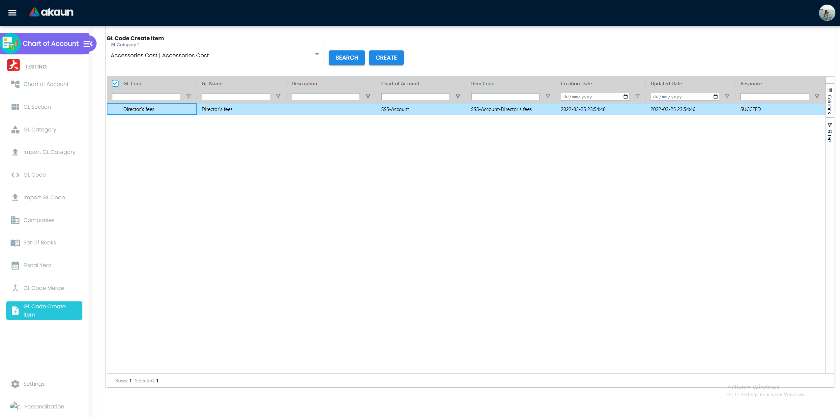
Task: Click the GL Code Create Item icon
Action: click(15, 311)
